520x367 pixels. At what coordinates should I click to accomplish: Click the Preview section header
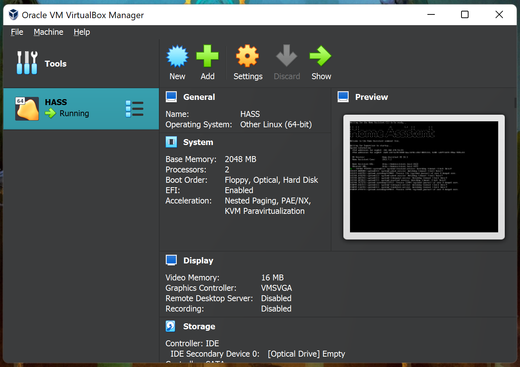[x=371, y=97]
